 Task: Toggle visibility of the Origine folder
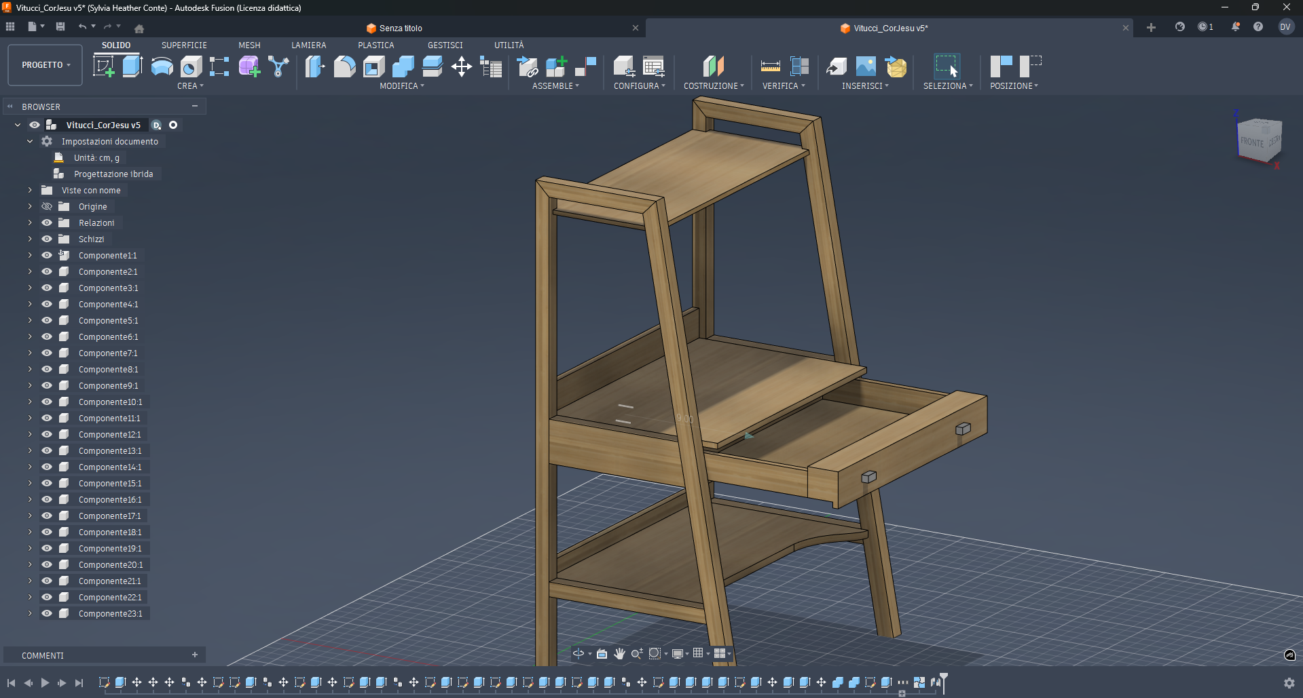(47, 207)
